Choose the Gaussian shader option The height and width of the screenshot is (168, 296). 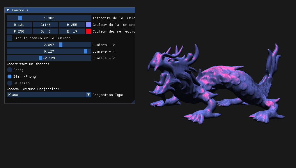pyautogui.click(x=10, y=83)
